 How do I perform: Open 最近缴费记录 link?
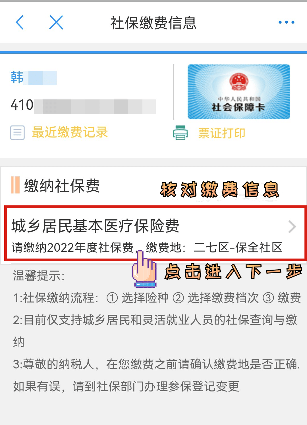[70, 132]
